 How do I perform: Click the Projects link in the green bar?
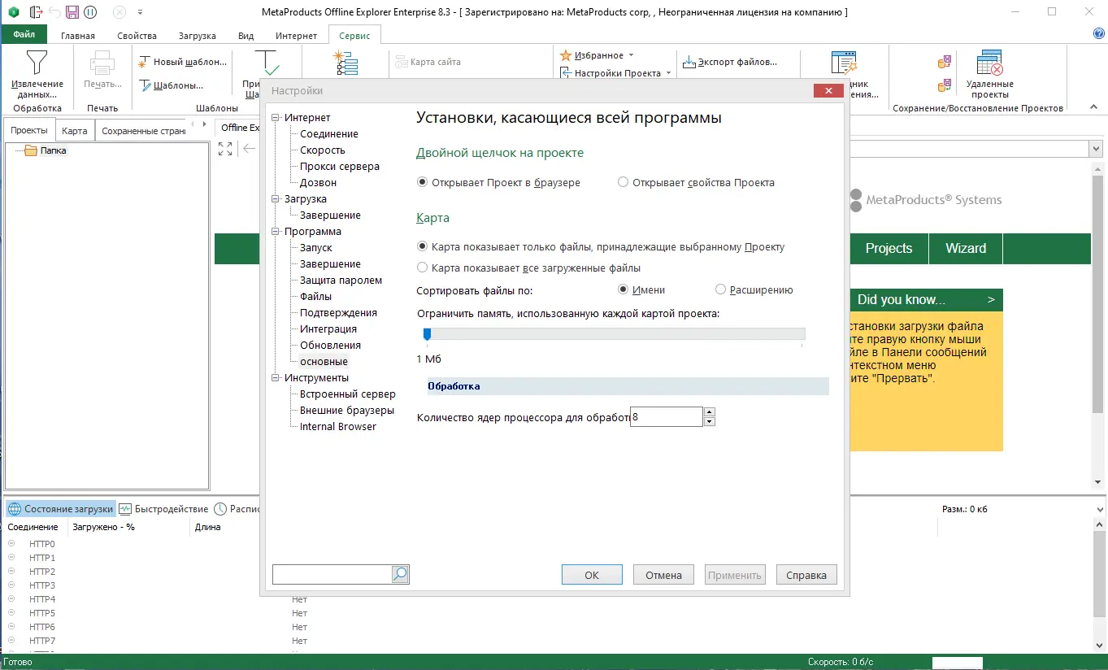(x=889, y=249)
